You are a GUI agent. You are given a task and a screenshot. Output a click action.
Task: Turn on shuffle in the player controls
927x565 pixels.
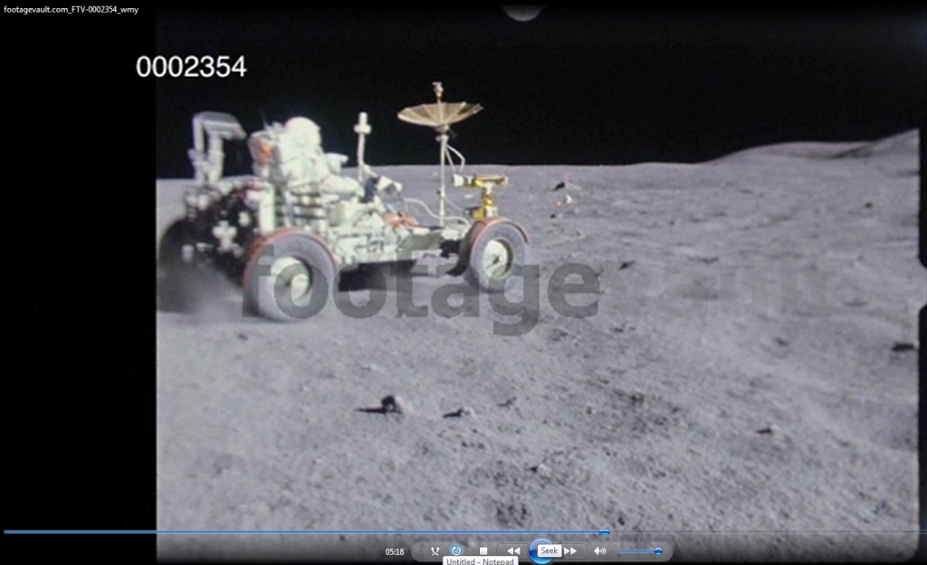tap(435, 551)
